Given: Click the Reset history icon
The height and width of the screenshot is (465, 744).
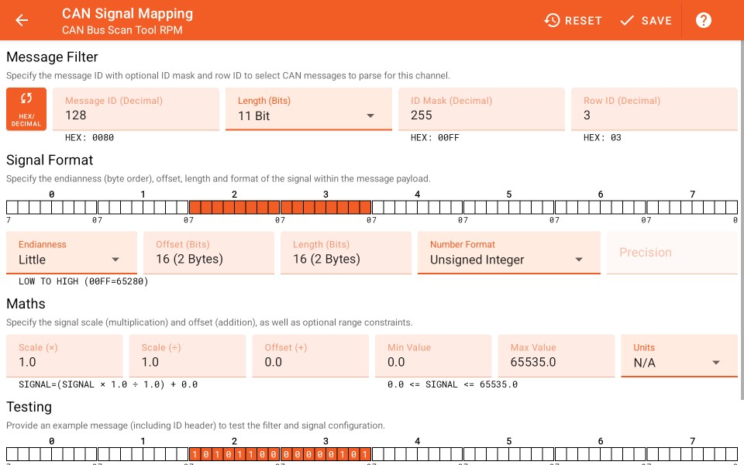Looking at the screenshot, I should [552, 20].
